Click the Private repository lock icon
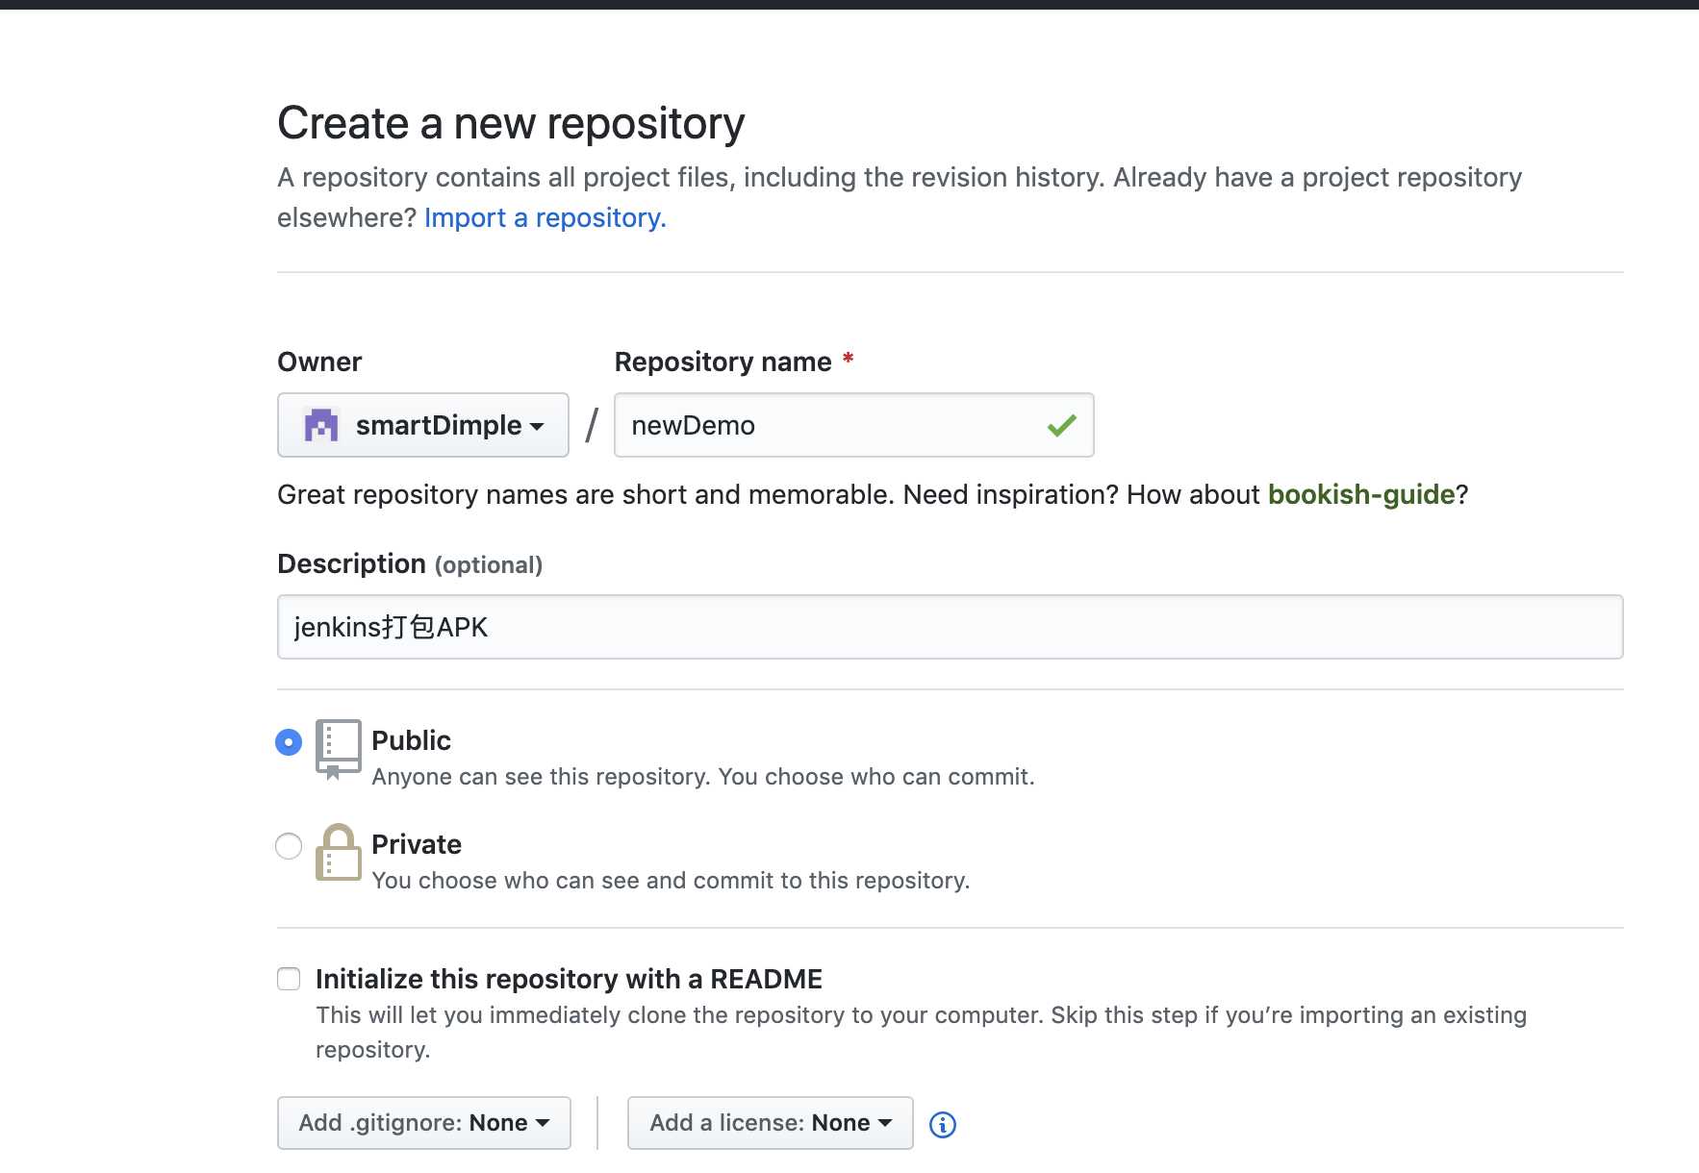 pos(339,852)
